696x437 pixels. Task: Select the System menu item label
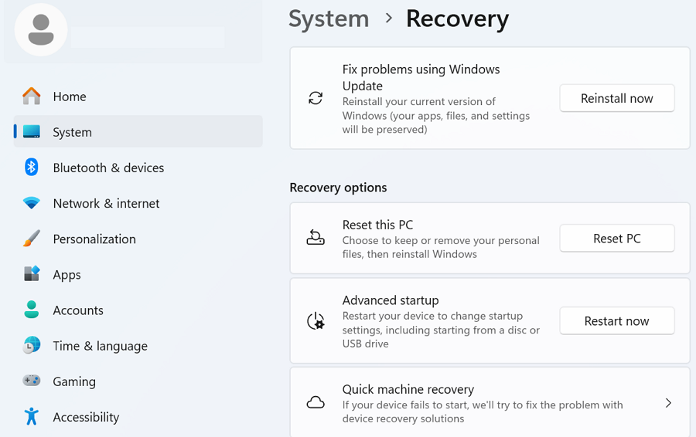72,132
